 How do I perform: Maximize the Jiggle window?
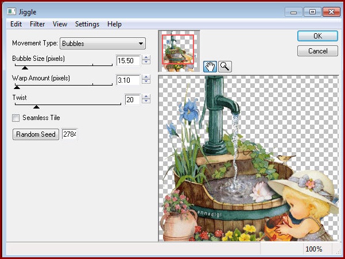[x=312, y=11]
